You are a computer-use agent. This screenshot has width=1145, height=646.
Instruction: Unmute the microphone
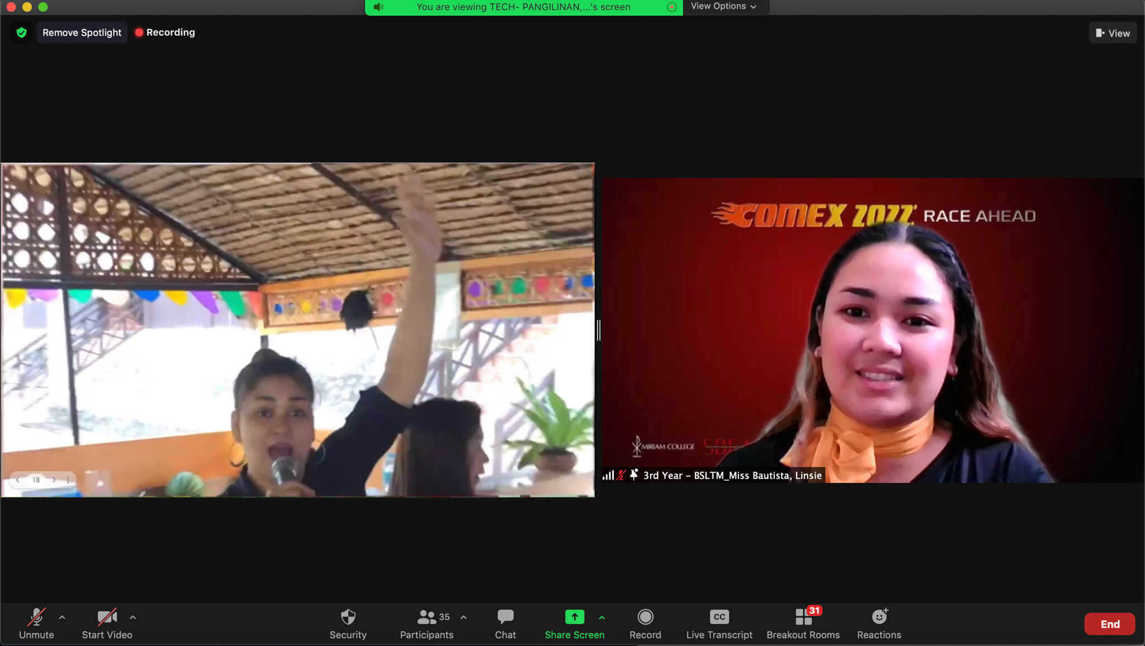[x=36, y=623]
